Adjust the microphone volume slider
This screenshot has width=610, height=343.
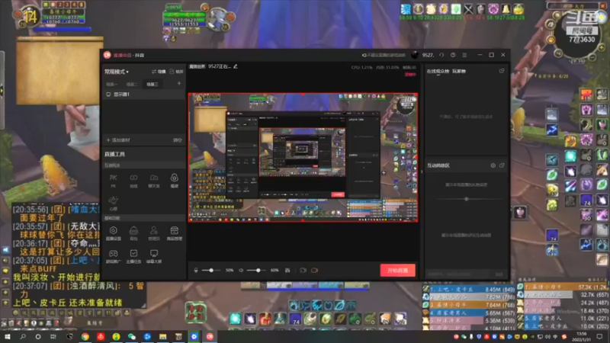click(x=211, y=271)
